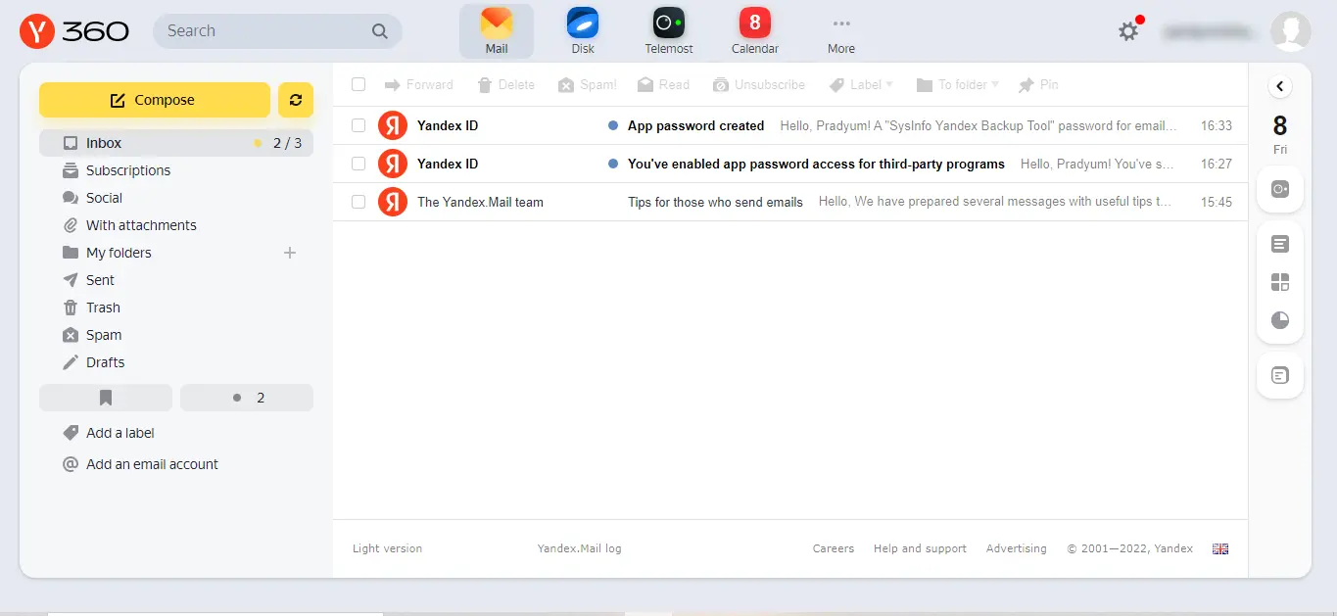Open the Label dropdown

(862, 85)
